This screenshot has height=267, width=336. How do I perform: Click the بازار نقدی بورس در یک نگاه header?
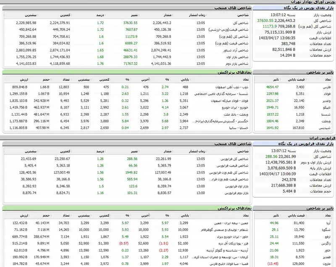tap(309, 8)
